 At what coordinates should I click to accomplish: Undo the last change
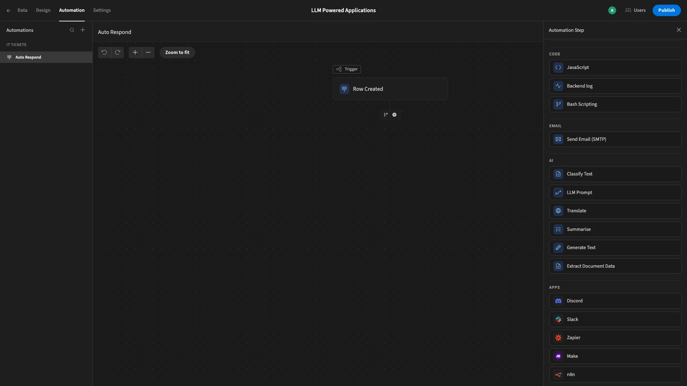tap(104, 53)
